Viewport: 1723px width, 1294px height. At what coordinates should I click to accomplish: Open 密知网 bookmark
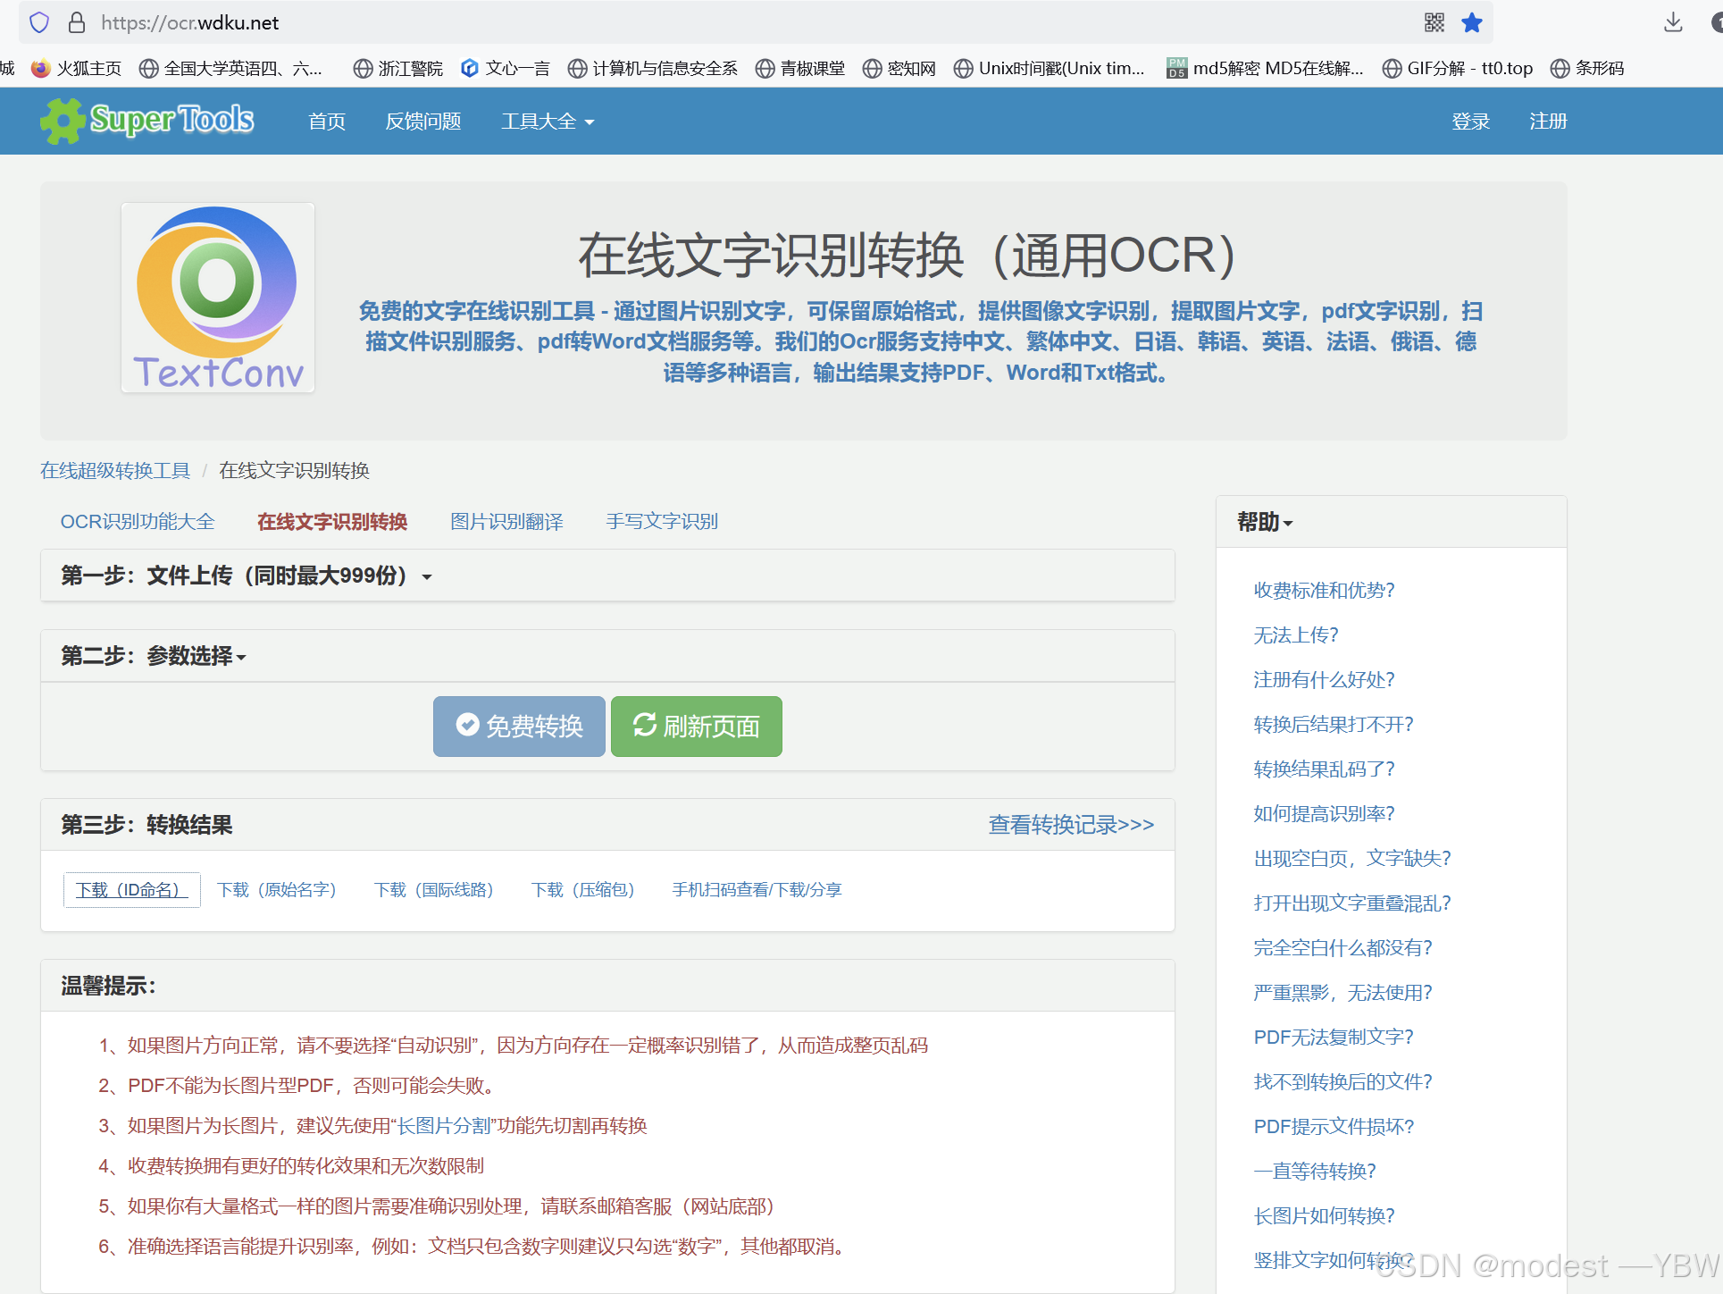[899, 69]
